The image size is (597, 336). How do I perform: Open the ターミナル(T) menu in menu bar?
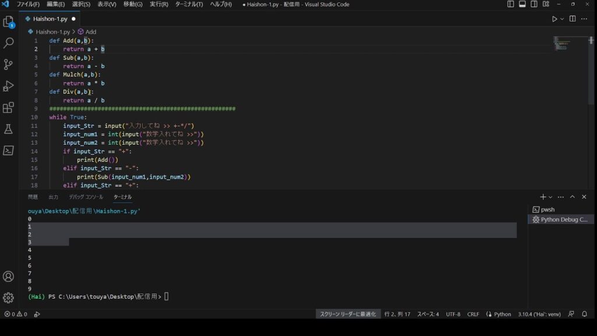[x=189, y=4]
